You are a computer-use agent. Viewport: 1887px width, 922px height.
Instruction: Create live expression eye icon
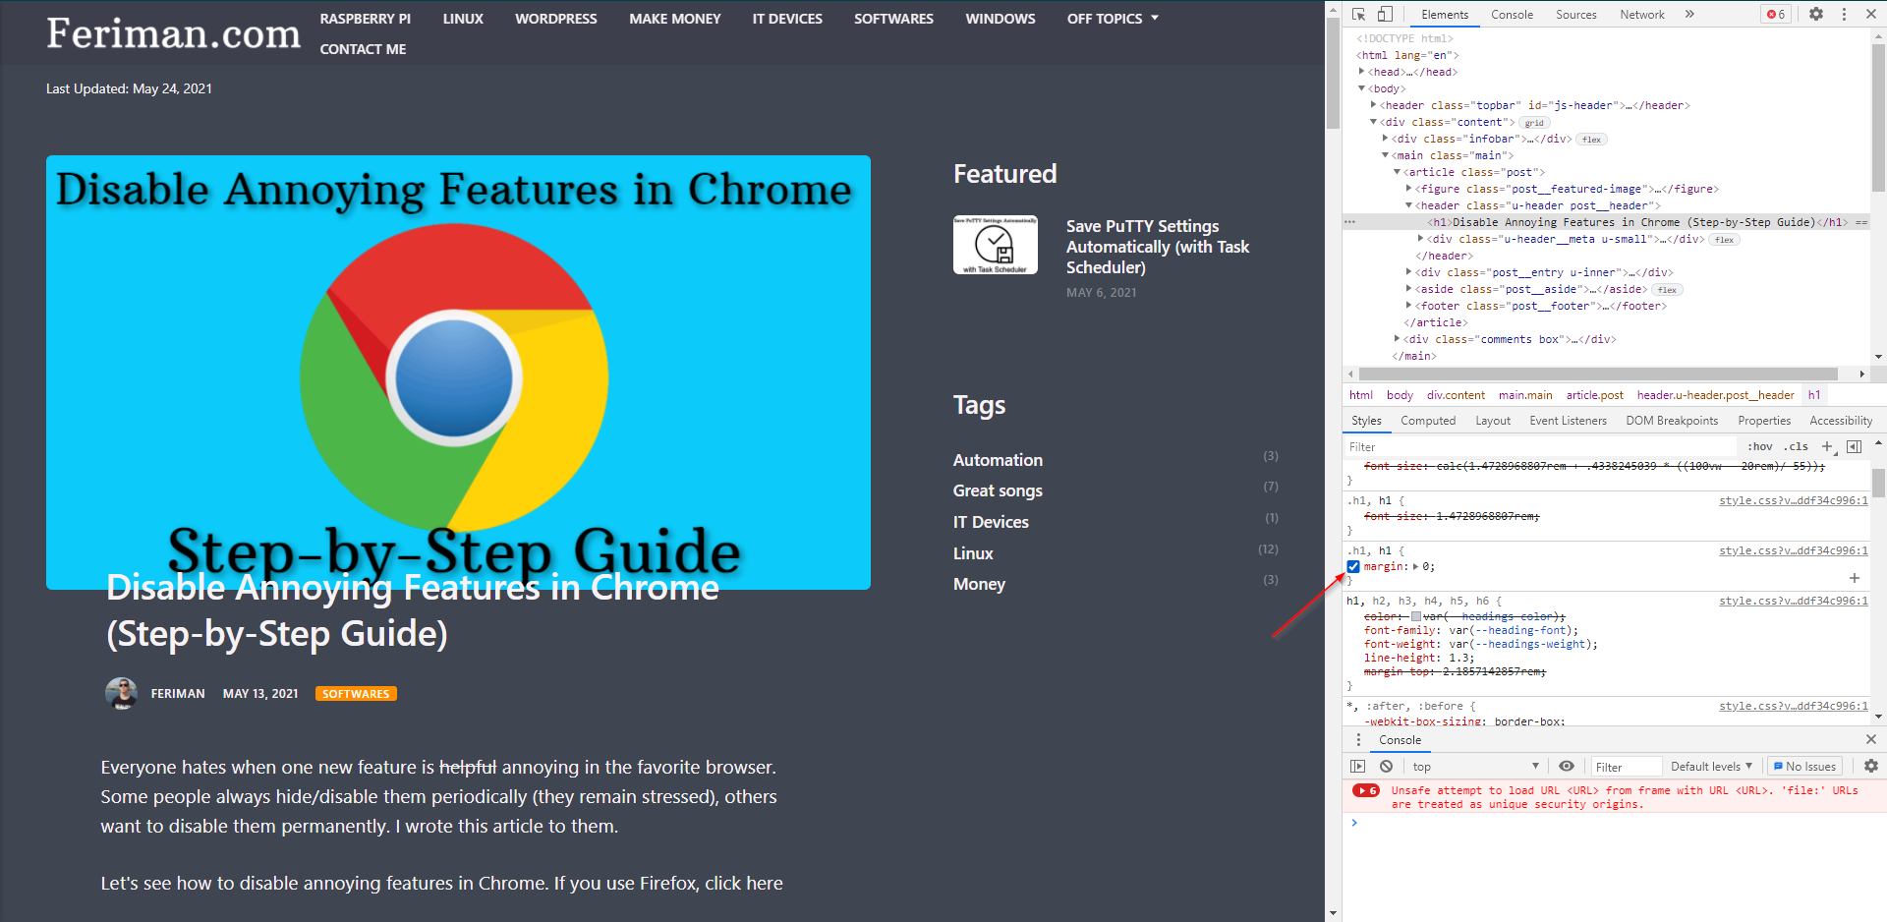[x=1567, y=767]
